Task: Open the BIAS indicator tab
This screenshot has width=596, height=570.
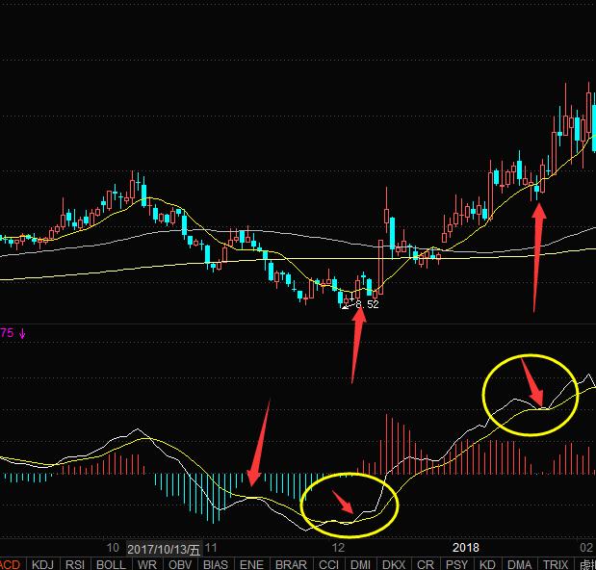Action: click(x=216, y=564)
